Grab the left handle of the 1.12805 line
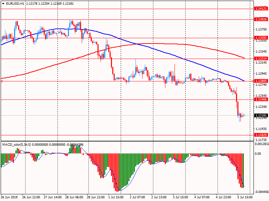 pos(2,81)
